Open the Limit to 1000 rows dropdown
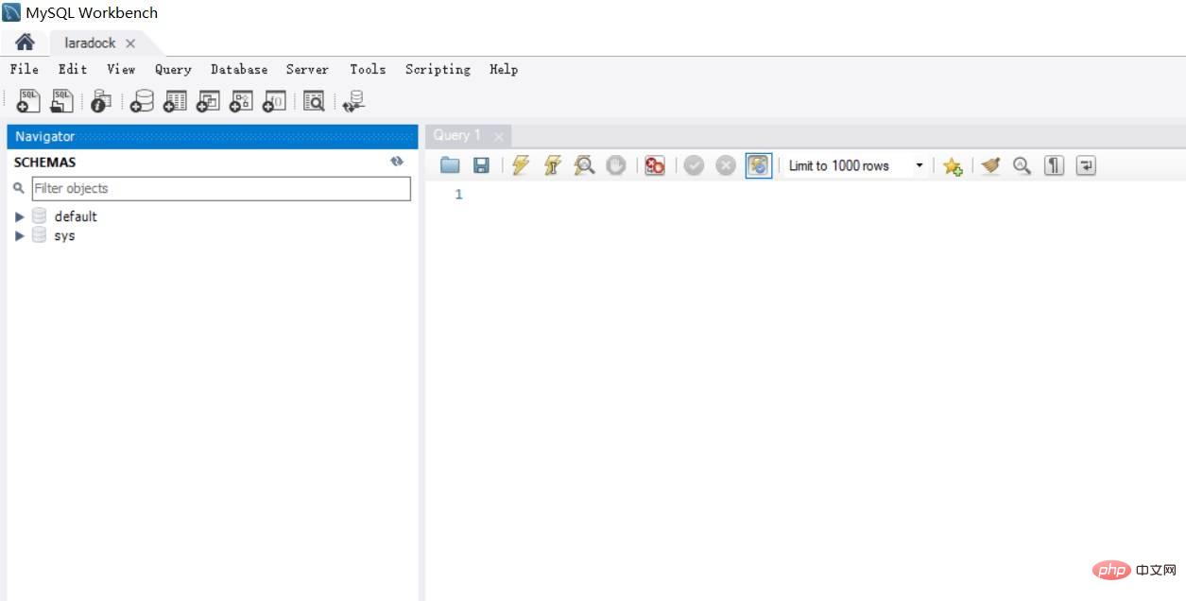This screenshot has width=1186, height=601. pos(856,165)
